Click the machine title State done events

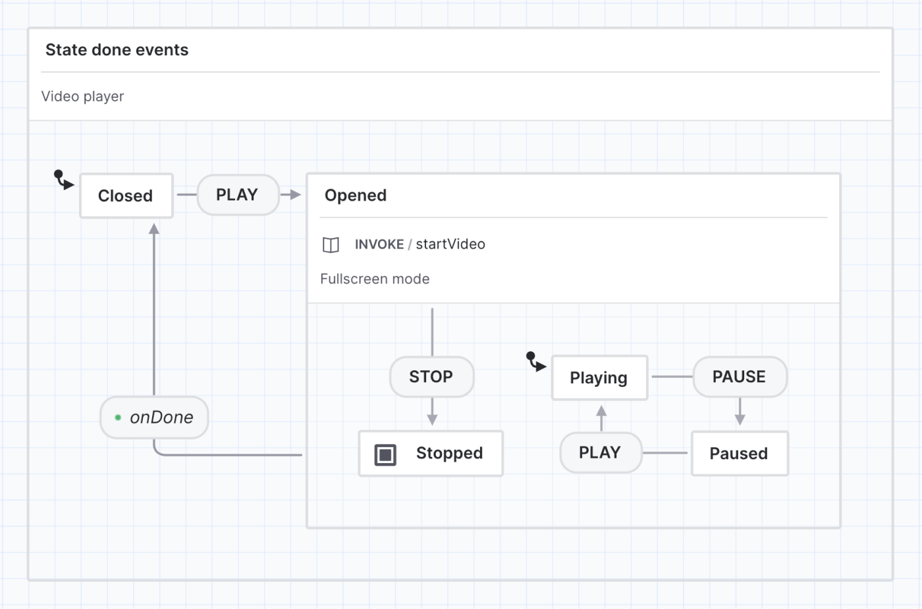point(117,50)
